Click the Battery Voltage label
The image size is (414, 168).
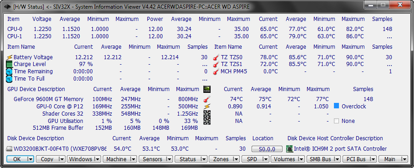point(33,57)
